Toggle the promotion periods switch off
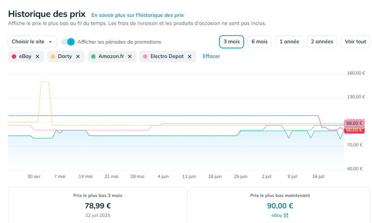Viewport: 372px width, 223px height. click(x=68, y=42)
